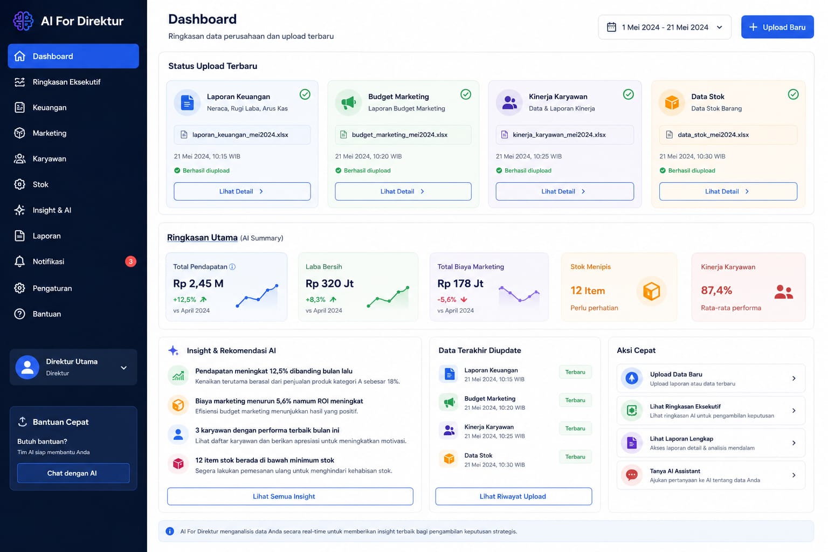Click the Budget Marketing icon in Data Terakhir Diupdate
The image size is (828, 552).
(448, 402)
